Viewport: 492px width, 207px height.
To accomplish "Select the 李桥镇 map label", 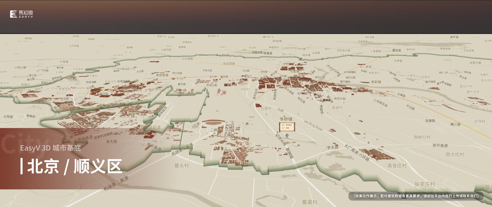I will coord(286,119).
